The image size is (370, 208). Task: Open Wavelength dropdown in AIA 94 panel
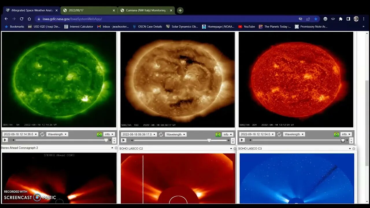pos(57,134)
